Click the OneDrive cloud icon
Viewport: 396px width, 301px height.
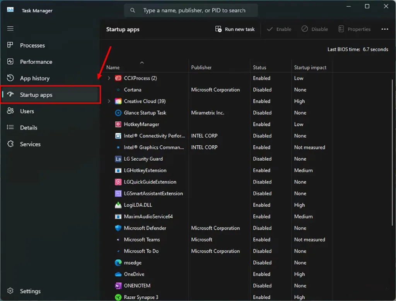pos(118,274)
